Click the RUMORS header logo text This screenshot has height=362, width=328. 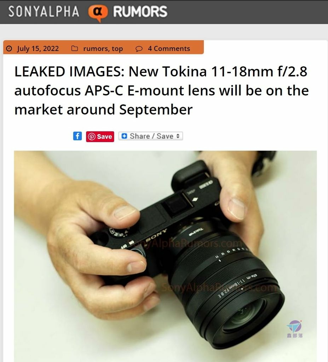(140, 12)
